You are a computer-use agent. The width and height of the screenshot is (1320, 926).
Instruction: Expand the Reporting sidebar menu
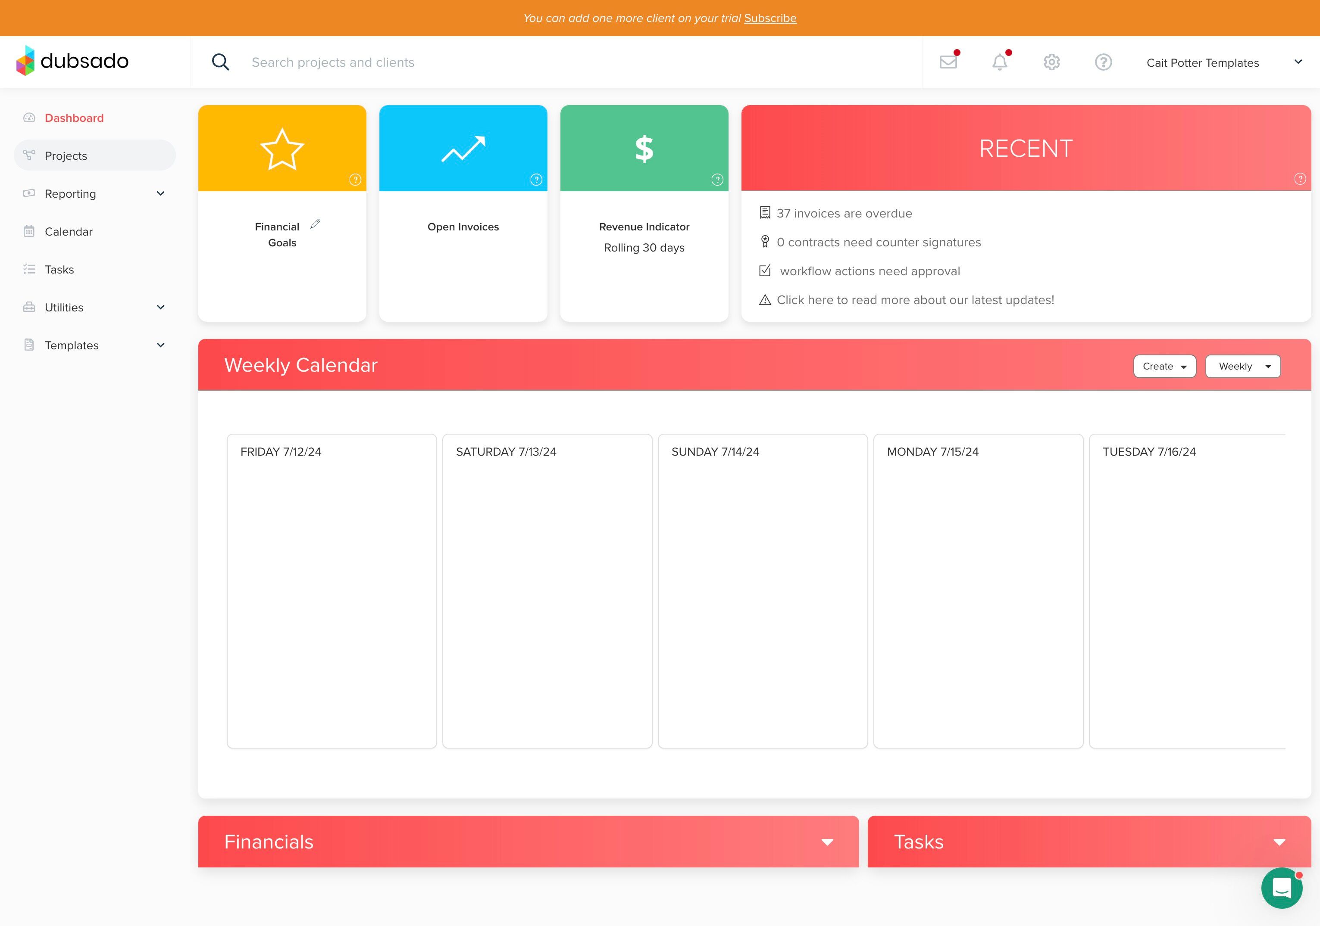tap(160, 193)
